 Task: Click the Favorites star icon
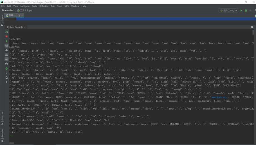[x=2, y=141]
